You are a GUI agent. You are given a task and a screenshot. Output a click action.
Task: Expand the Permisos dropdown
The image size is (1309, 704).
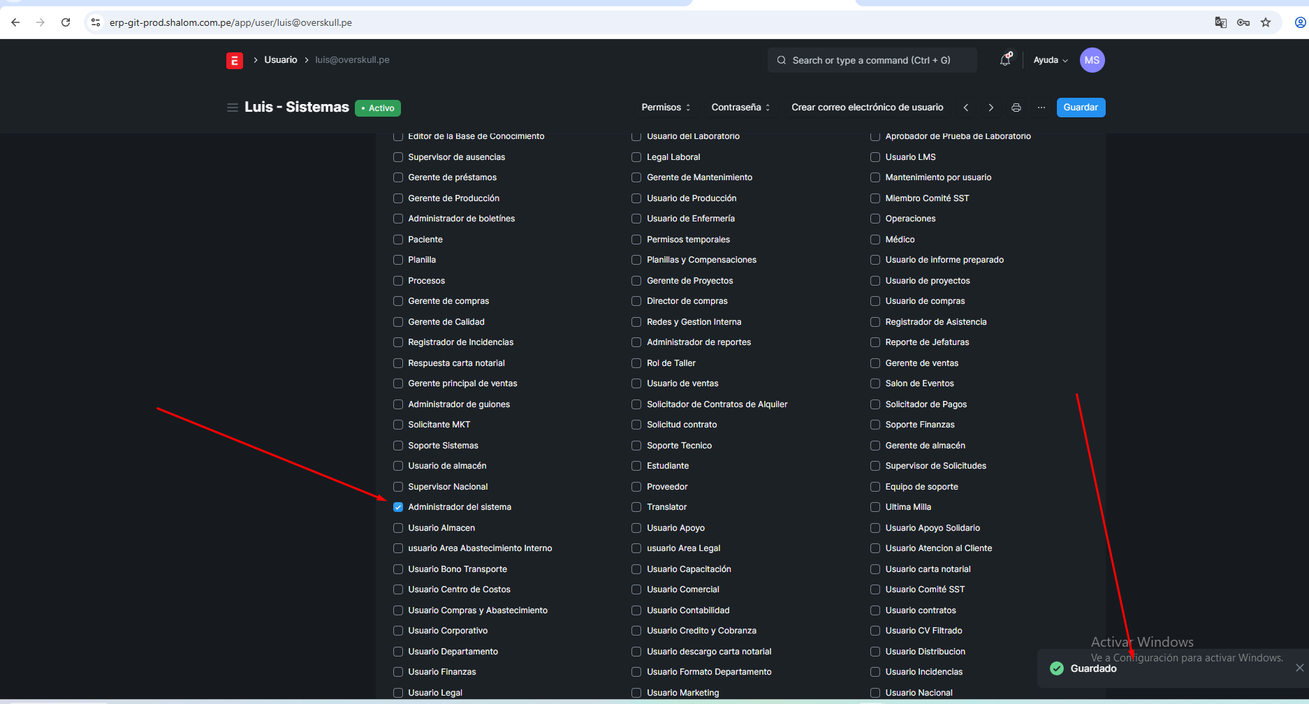666,108
